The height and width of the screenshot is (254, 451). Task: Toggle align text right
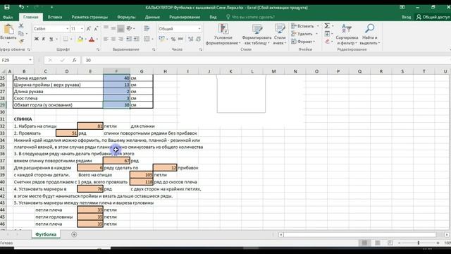tap(121, 39)
